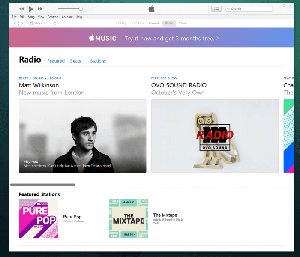Image resolution: width=300 pixels, height=257 pixels.
Task: Click the magnifier icon in Search
Action: pyautogui.click(x=228, y=9)
